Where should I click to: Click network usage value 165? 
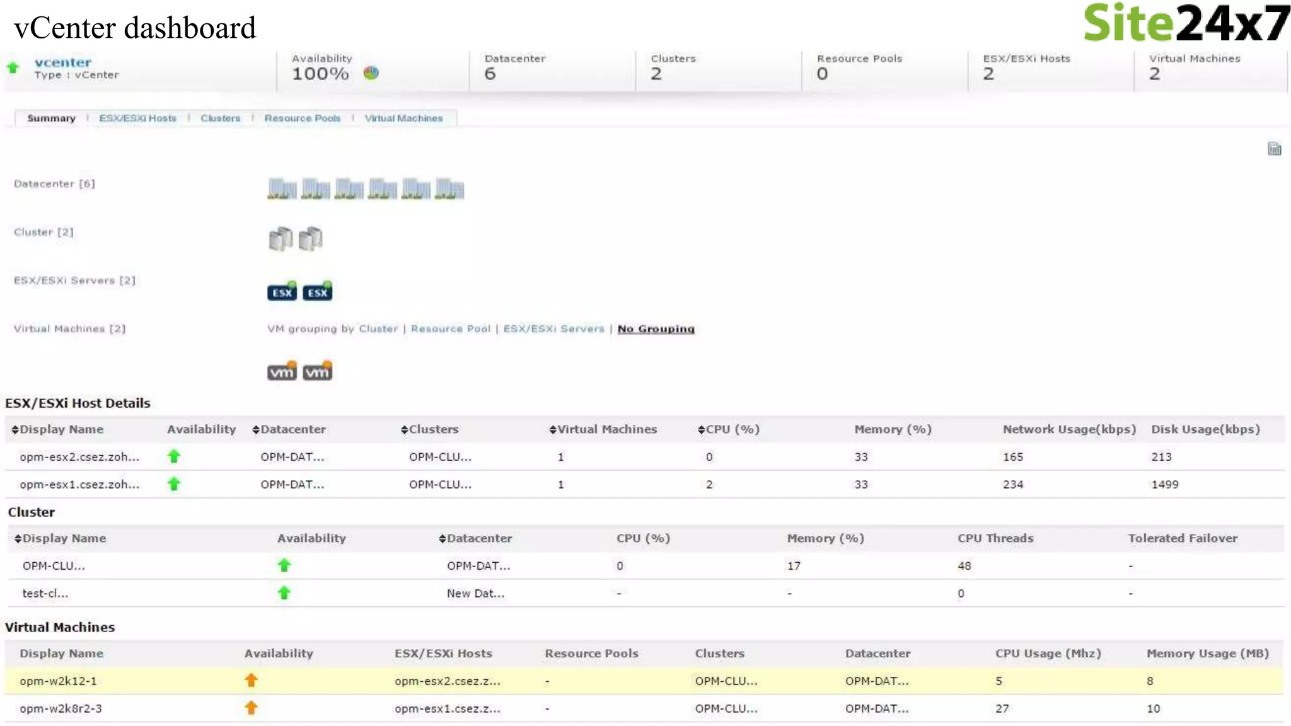(1013, 457)
